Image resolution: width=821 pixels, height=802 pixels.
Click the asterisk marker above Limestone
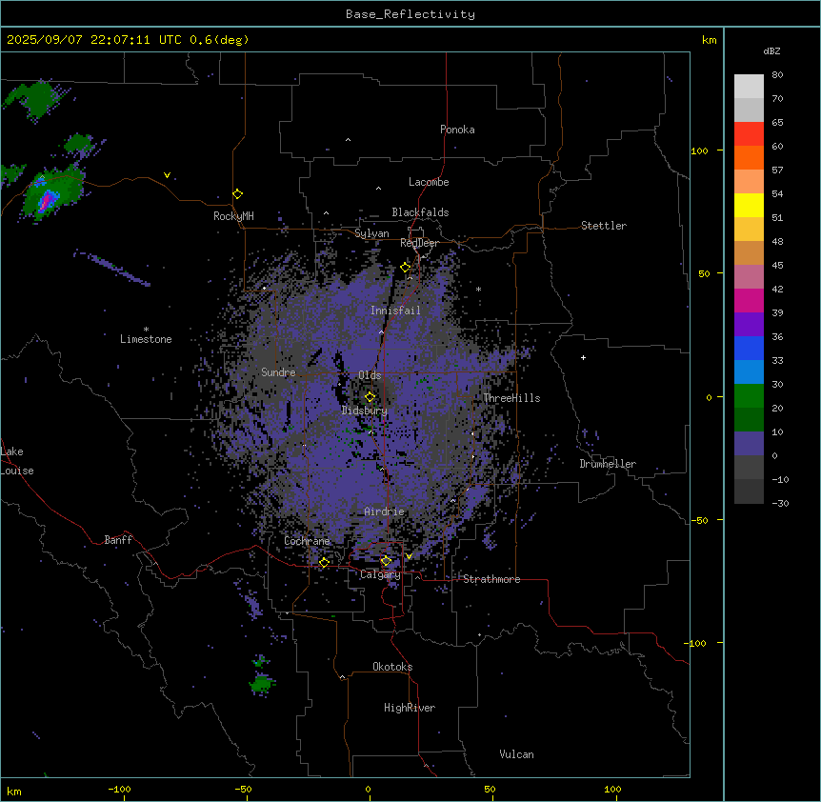point(146,330)
